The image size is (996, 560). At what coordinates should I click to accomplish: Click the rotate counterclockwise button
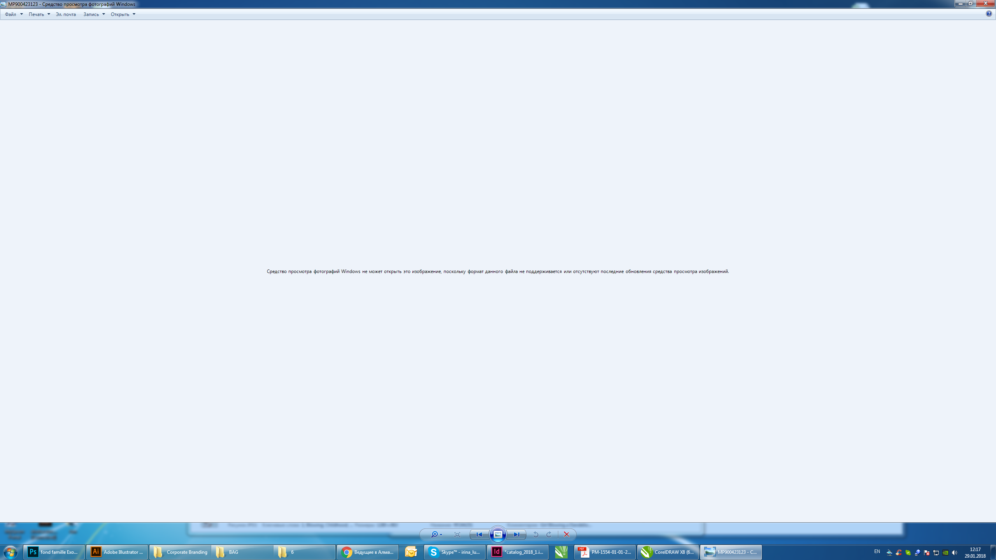click(x=536, y=534)
